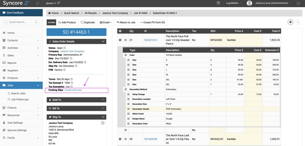The width and height of the screenshot is (305, 146).
Task: Edit Tax Exemption n/a icon
Action: [71, 86]
